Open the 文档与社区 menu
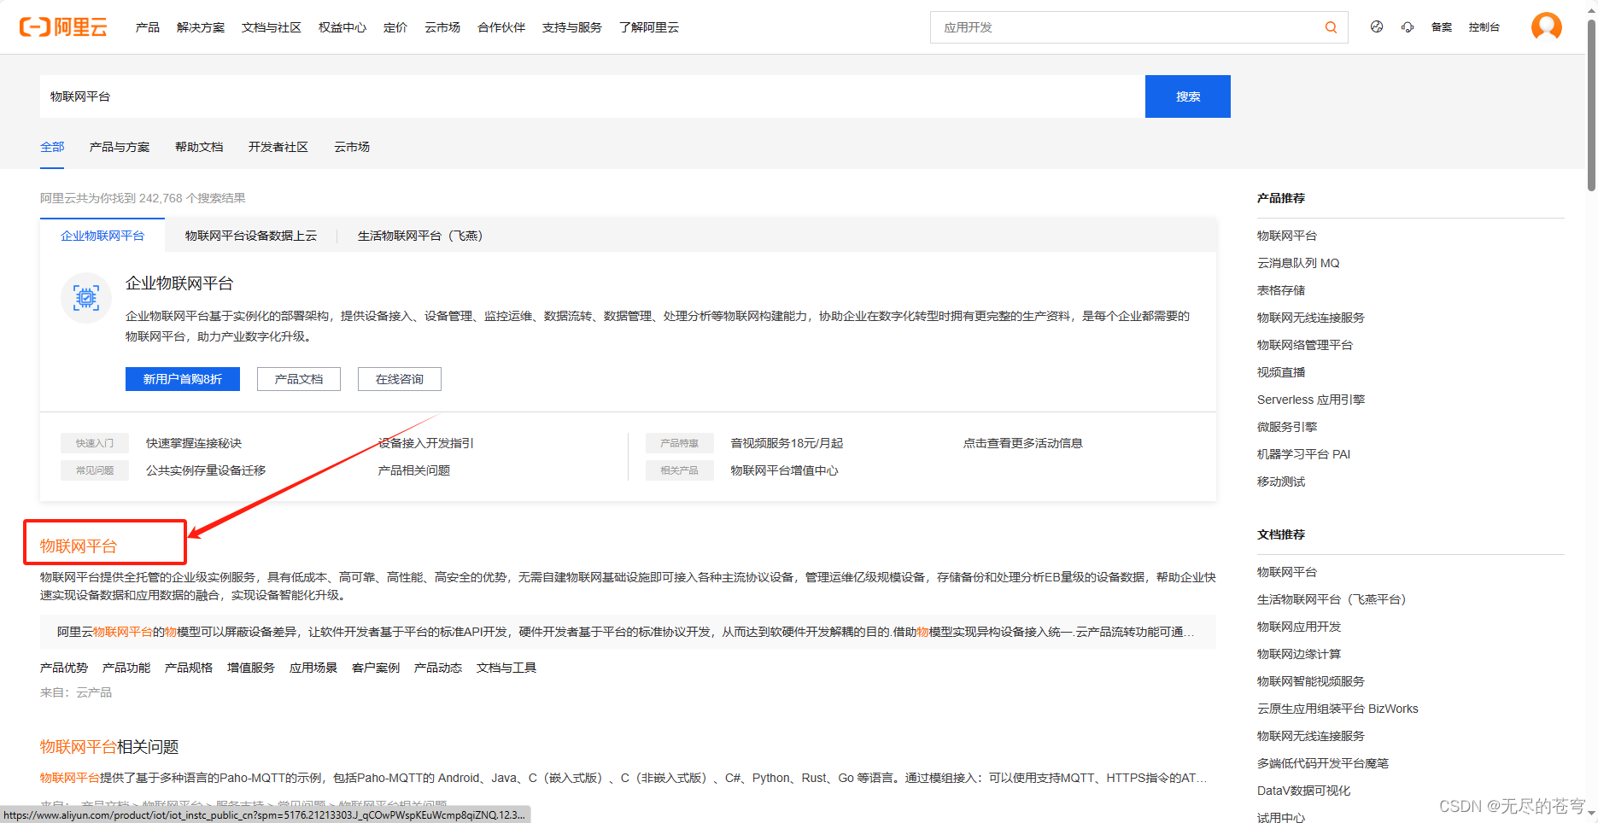1598x823 pixels. (x=272, y=27)
